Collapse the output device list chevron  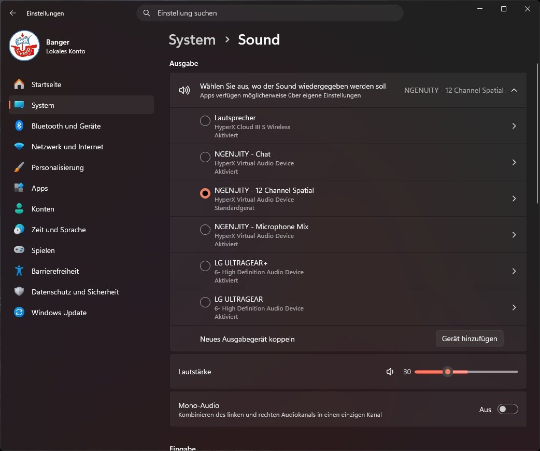pos(514,90)
